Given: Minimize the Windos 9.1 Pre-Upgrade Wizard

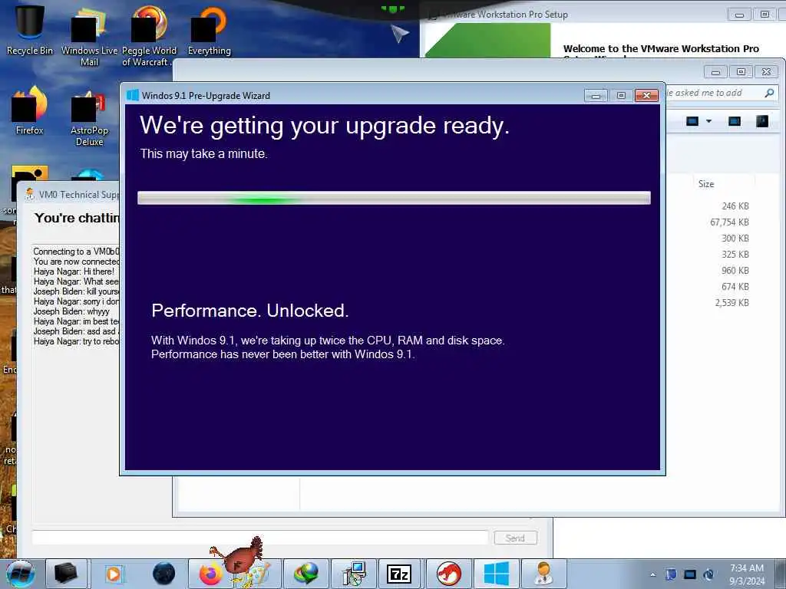Looking at the screenshot, I should [x=596, y=96].
